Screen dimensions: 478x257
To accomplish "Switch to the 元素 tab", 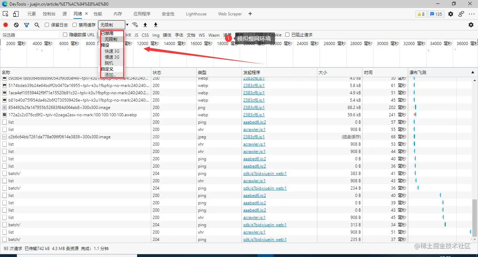I will click(31, 14).
